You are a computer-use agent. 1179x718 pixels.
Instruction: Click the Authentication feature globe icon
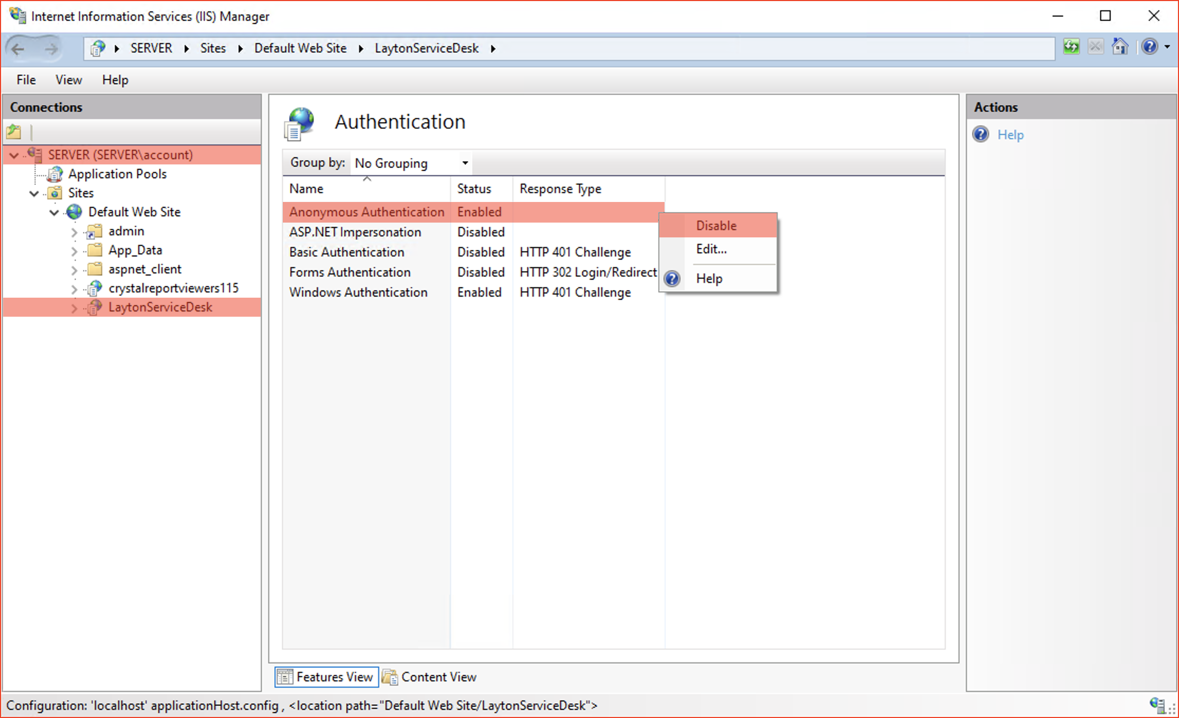point(299,123)
